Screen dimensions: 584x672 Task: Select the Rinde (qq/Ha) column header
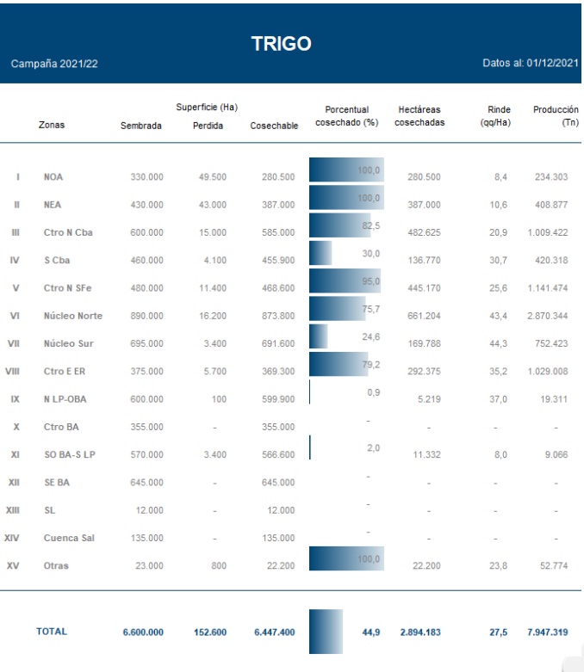495,116
